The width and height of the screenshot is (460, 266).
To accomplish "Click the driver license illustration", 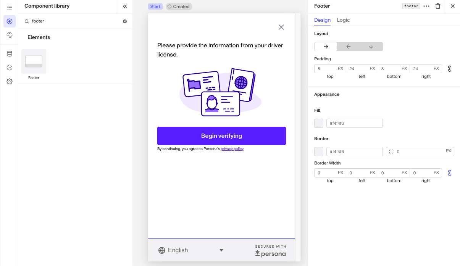I will pyautogui.click(x=221, y=92).
